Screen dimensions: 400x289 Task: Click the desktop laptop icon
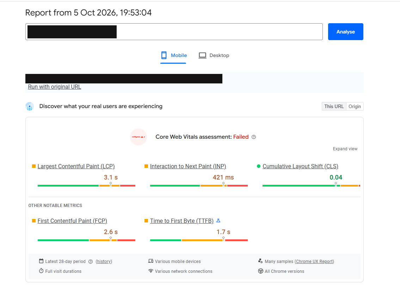(203, 56)
